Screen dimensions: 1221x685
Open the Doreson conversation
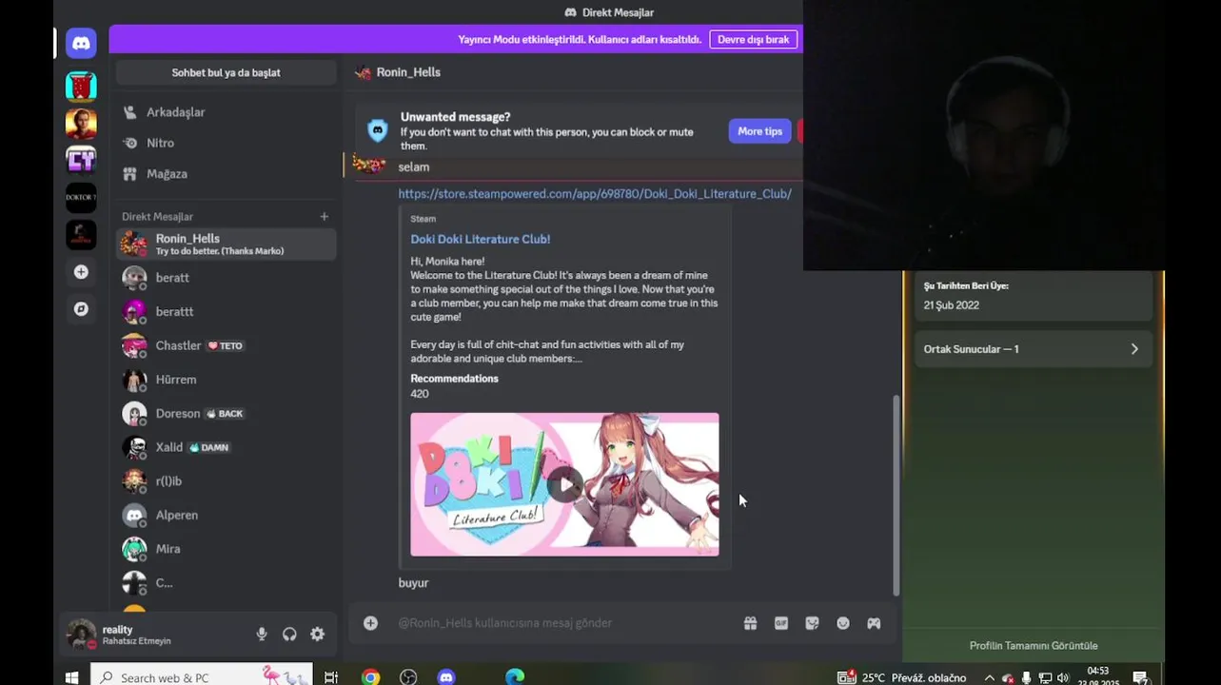coord(226,413)
